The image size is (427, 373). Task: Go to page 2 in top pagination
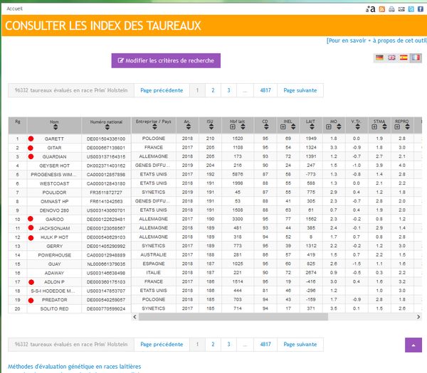[x=213, y=90]
